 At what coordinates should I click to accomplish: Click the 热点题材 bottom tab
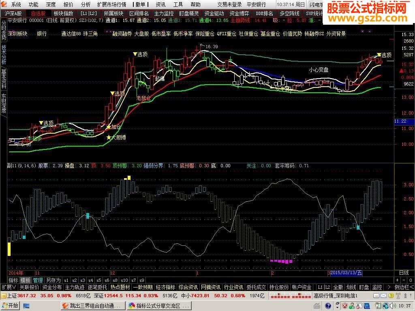(120, 287)
